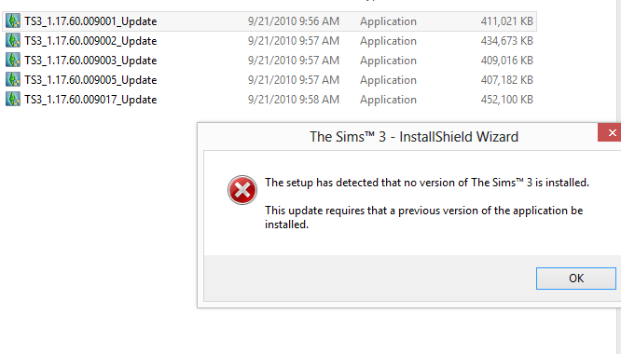Click the 452,100 KB size entry
The height and width of the screenshot is (354, 621).
[x=507, y=100]
